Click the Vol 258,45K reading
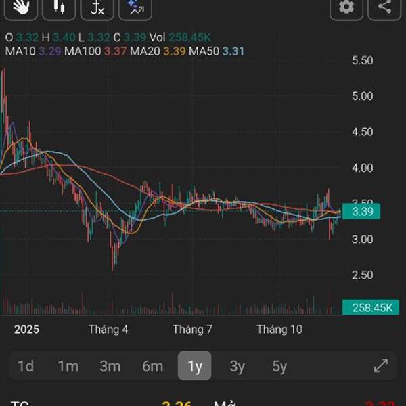The height and width of the screenshot is (406, 406). click(x=180, y=37)
